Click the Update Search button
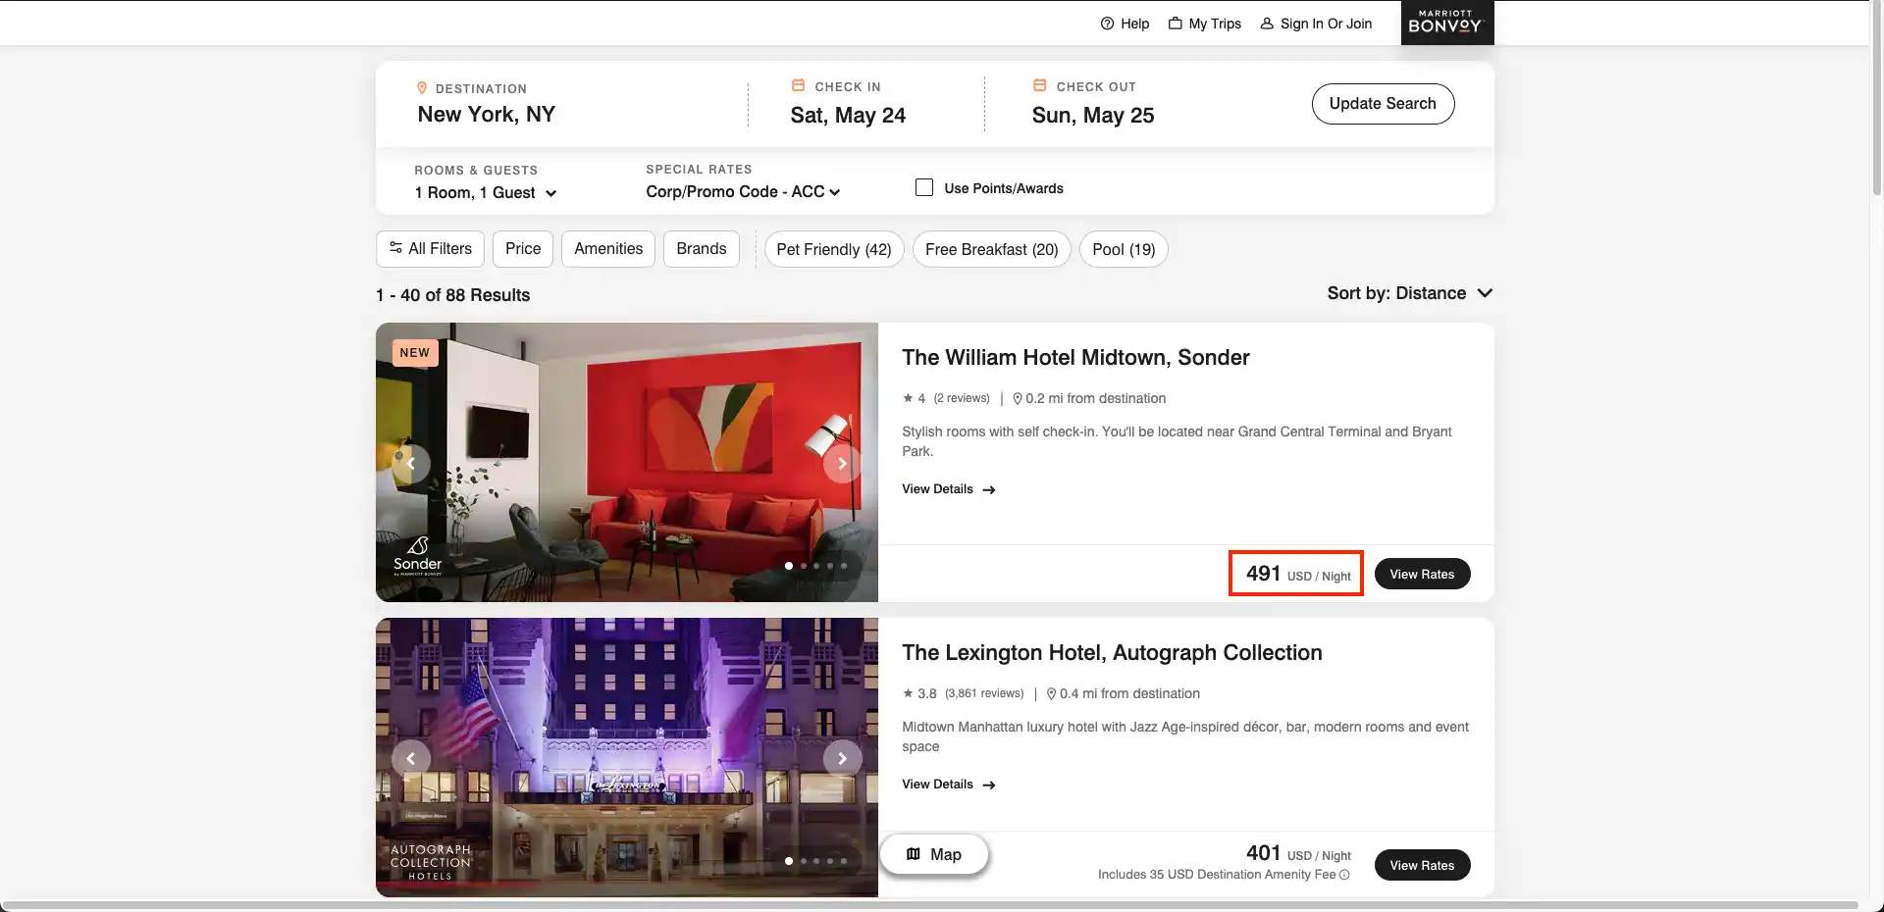 tap(1383, 104)
